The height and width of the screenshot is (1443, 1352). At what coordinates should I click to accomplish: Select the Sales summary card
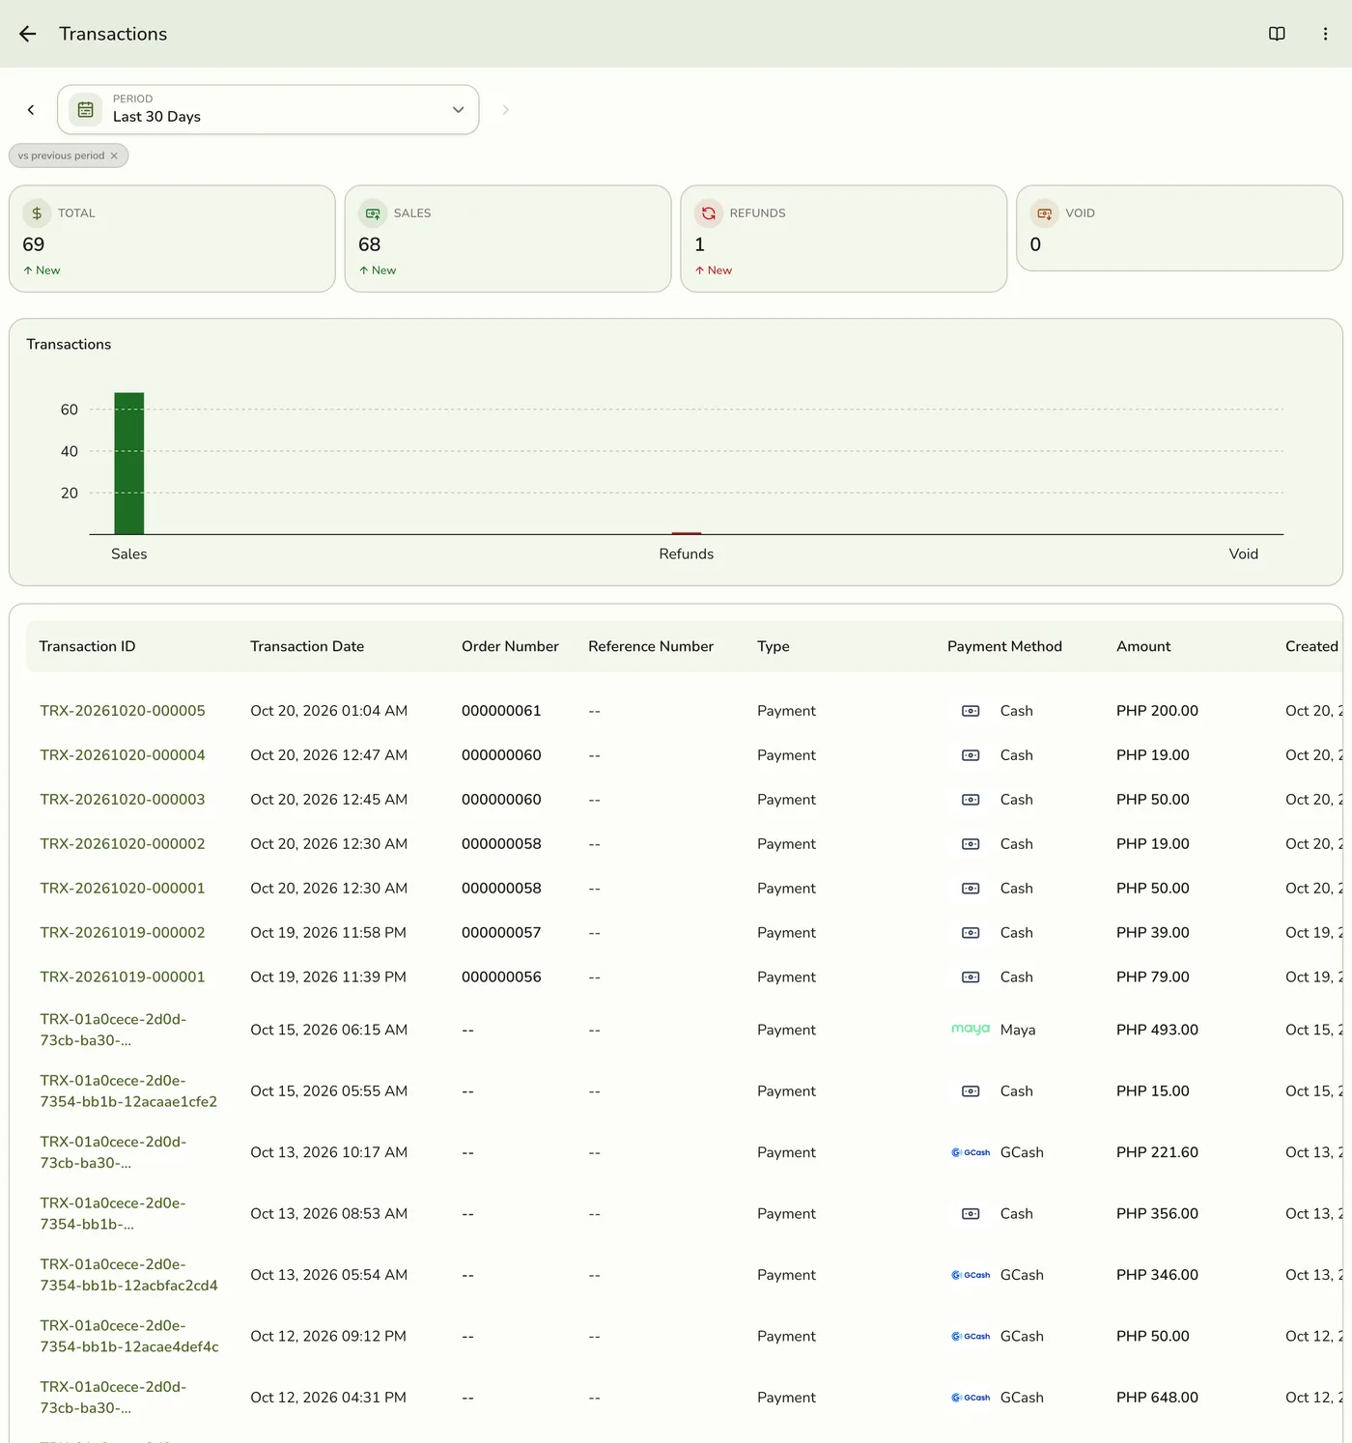coord(508,239)
